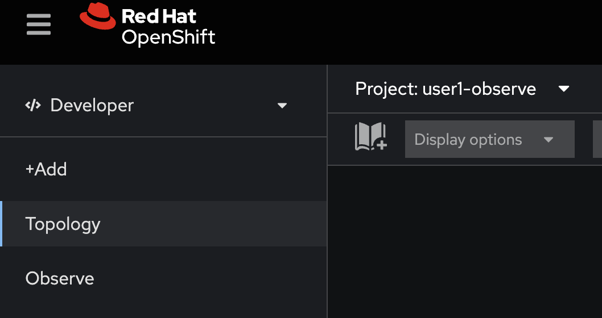Click the red fedora hat logo
The height and width of the screenshot is (318, 602).
tap(98, 16)
